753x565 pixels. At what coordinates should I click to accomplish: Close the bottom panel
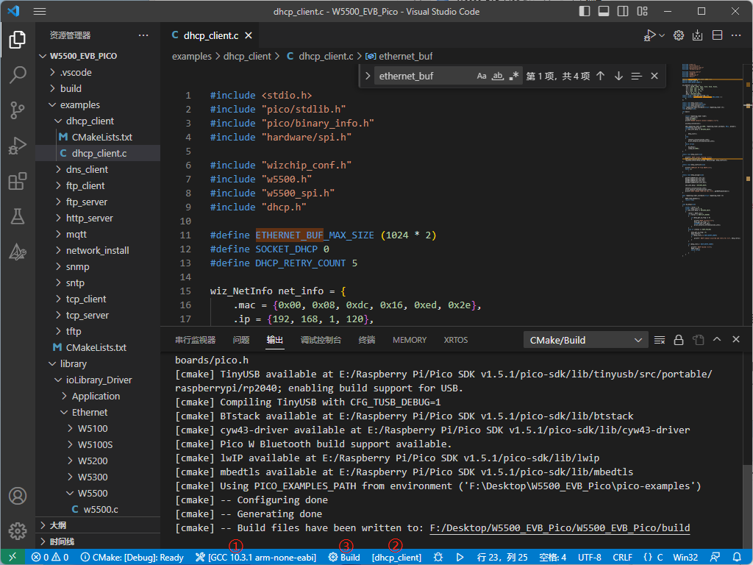pyautogui.click(x=735, y=339)
